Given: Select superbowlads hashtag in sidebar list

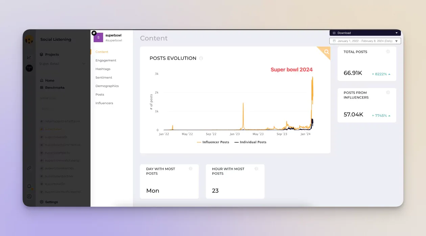Looking at the screenshot, I should 56,137.
